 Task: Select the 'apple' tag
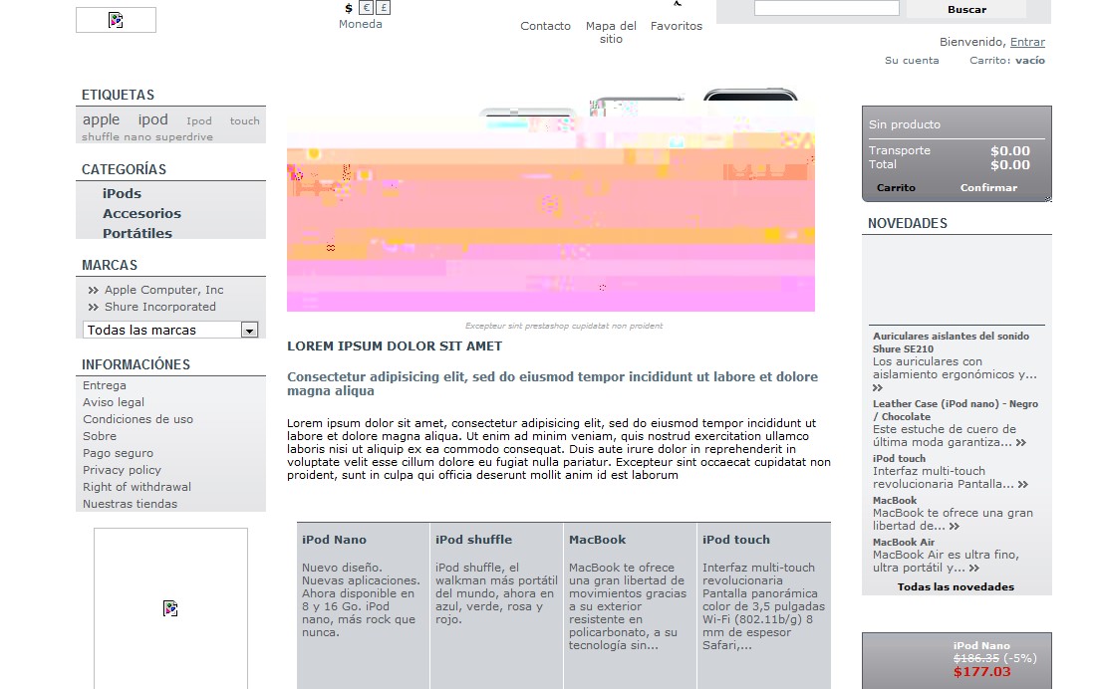101,119
